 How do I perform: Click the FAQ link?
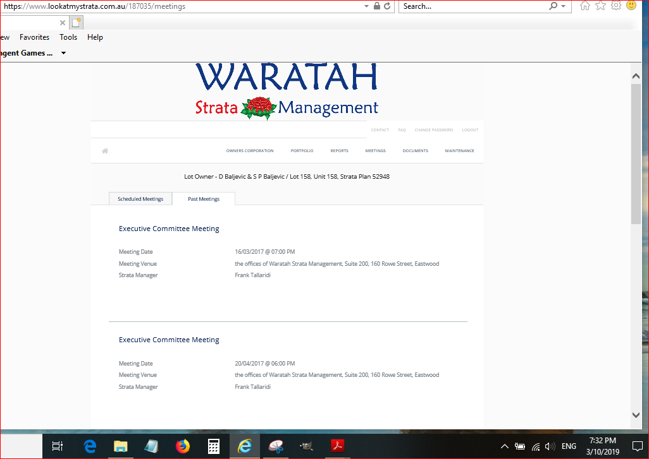402,129
